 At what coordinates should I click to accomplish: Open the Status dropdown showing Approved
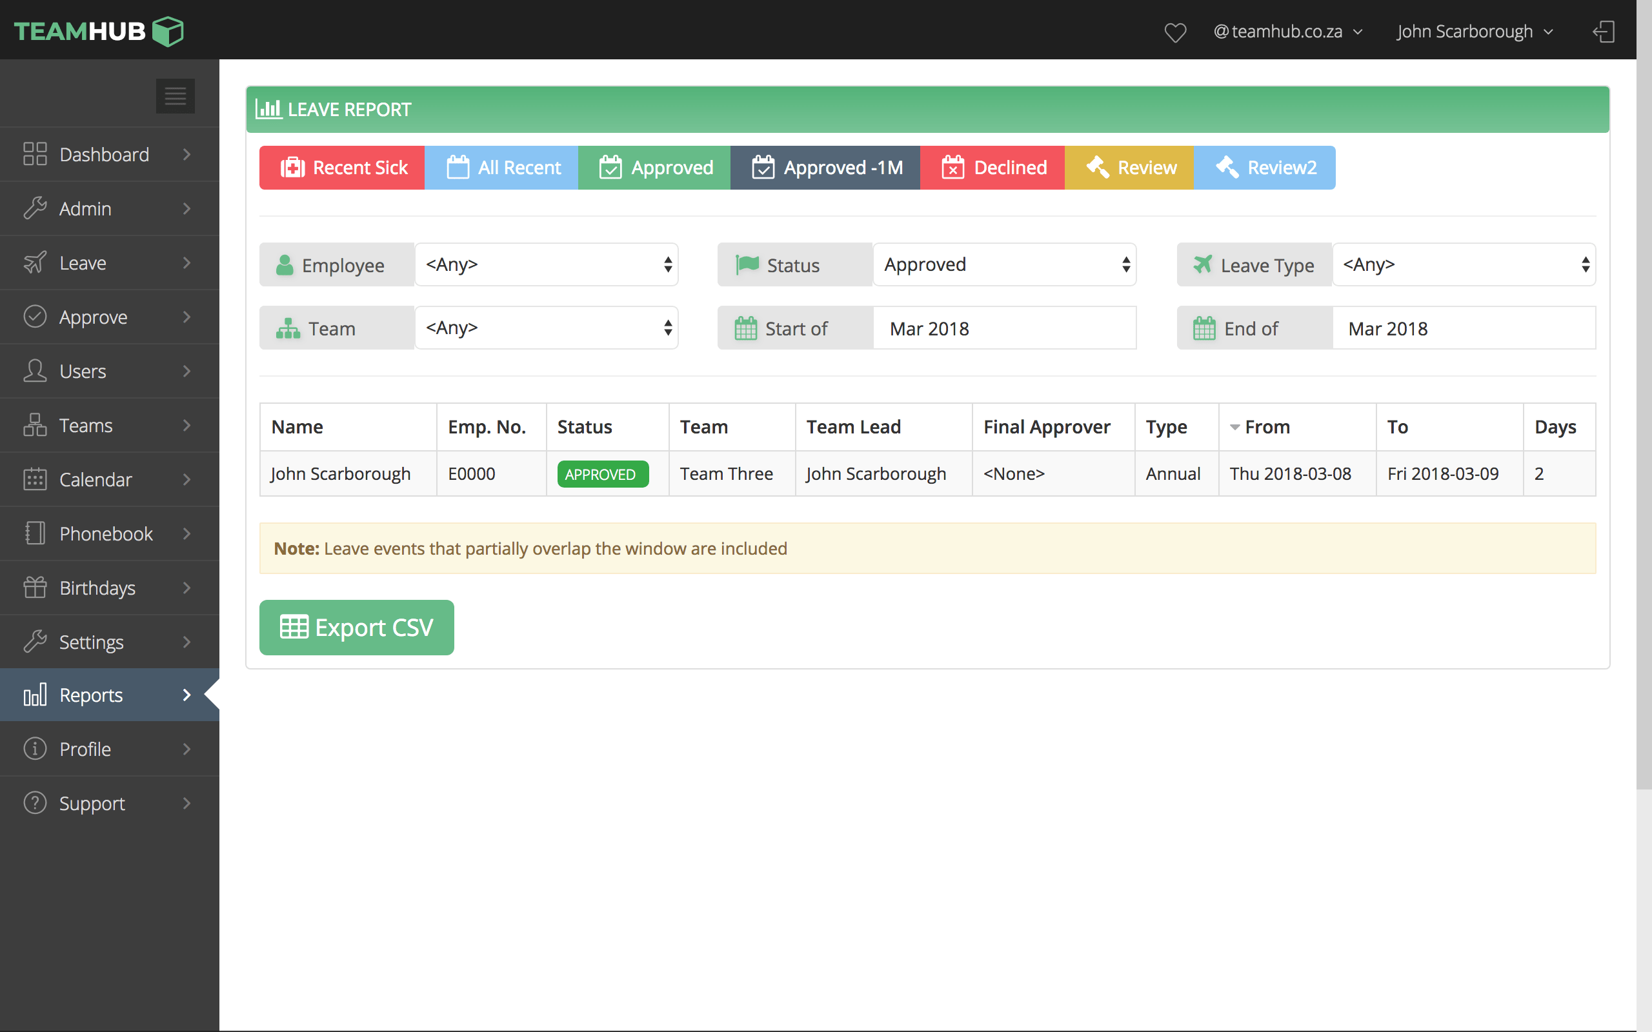pyautogui.click(x=1004, y=265)
